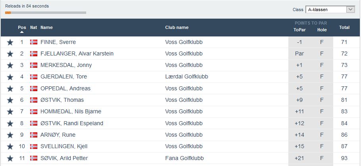Click the Total column header

pos(344,27)
